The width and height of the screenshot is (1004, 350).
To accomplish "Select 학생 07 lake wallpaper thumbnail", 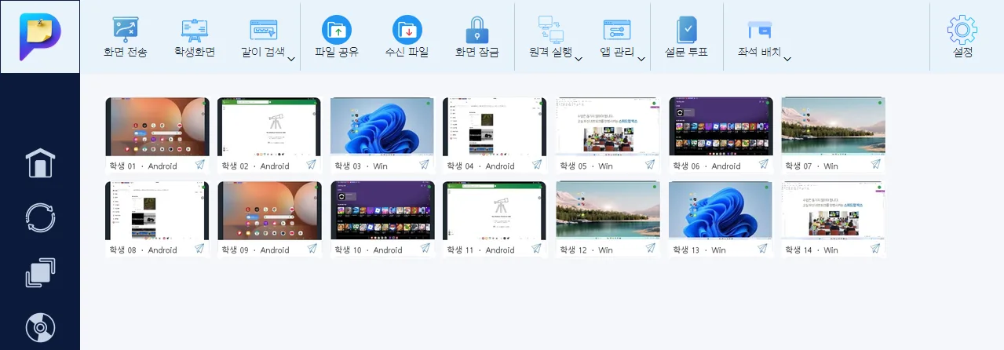I will coord(833,126).
